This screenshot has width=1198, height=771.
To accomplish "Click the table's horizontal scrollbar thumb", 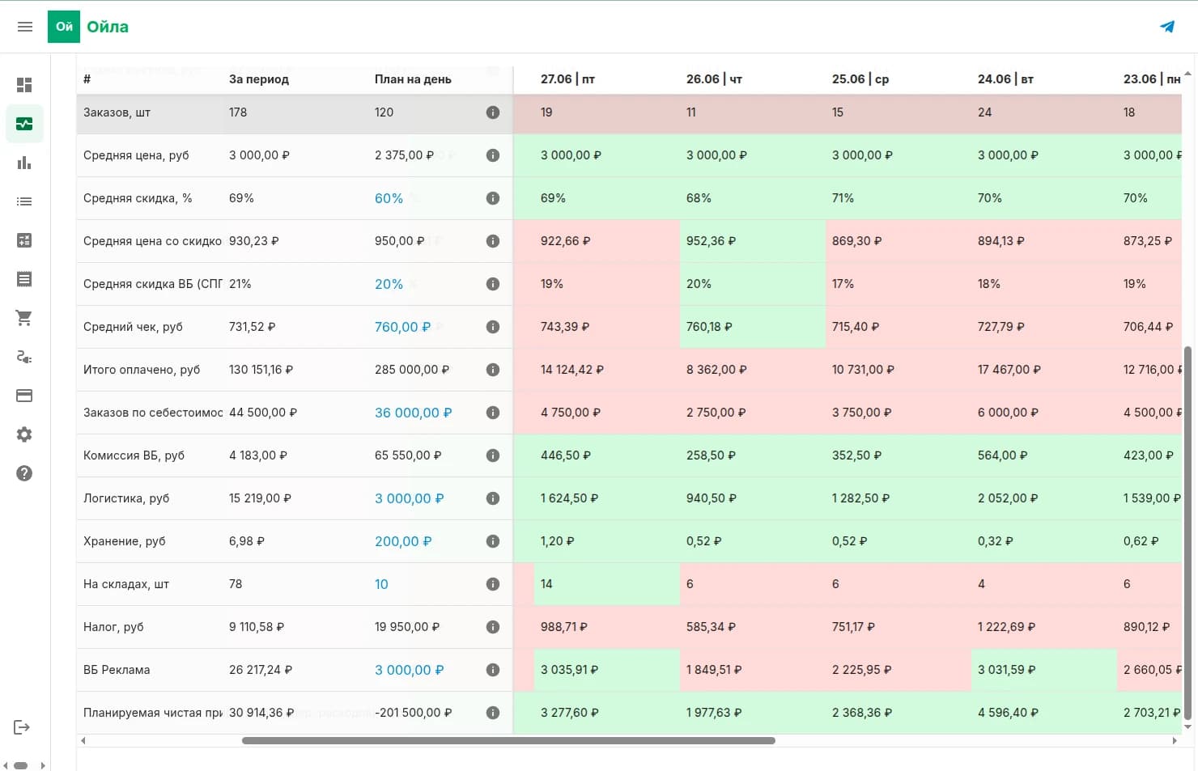I will coord(508,740).
